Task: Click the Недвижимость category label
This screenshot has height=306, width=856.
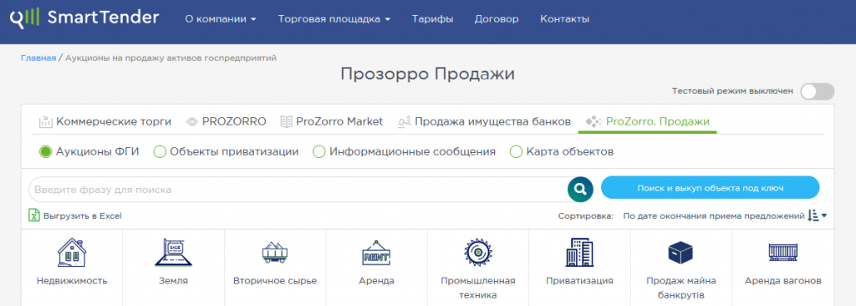Action: (72, 281)
